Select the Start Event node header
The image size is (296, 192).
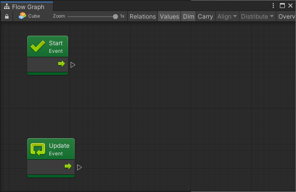tap(47, 47)
